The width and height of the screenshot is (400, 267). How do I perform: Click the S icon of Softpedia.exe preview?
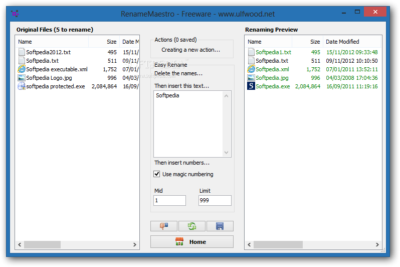pos(251,86)
